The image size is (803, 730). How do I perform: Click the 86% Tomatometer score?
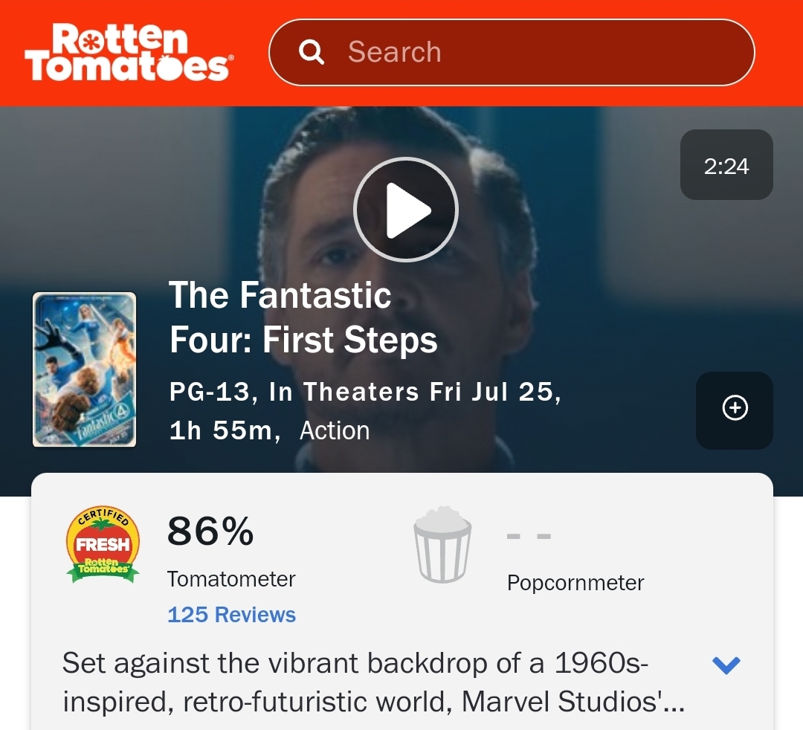tap(210, 532)
